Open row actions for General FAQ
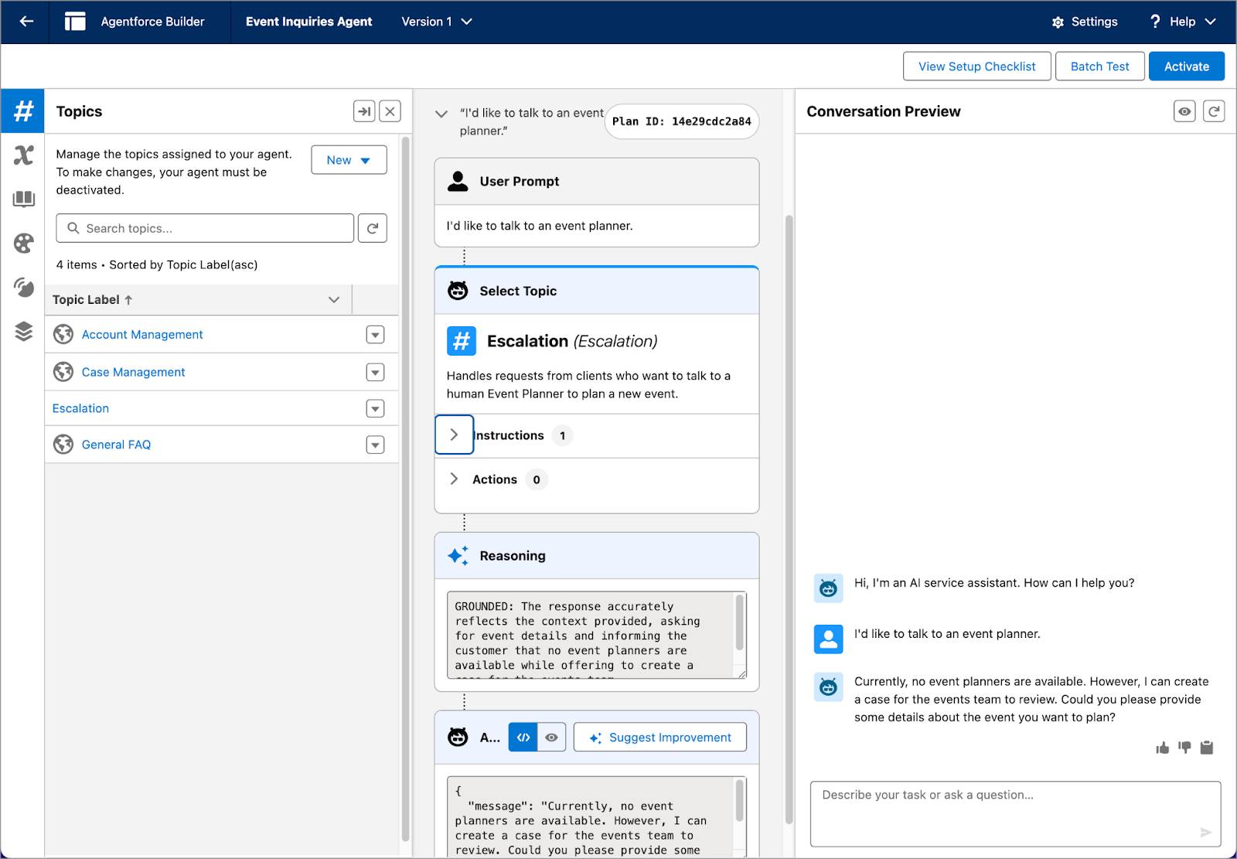1237x859 pixels. click(x=375, y=445)
